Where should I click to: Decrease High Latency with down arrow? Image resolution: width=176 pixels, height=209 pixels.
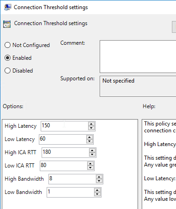click(91, 128)
